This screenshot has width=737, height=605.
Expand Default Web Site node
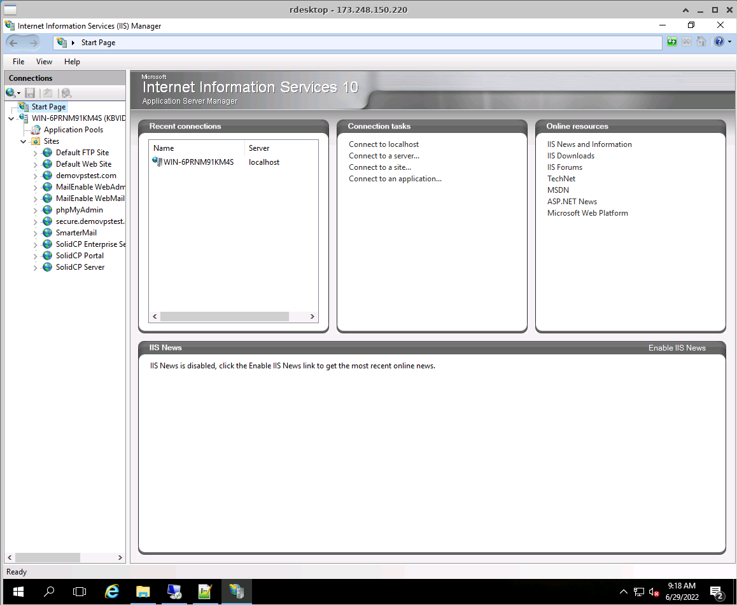35,164
